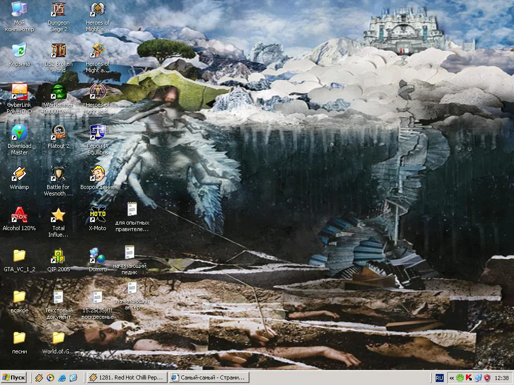Click the green flower ICQ tray icon
Viewport: 514px width, 385px height.
tap(460, 378)
